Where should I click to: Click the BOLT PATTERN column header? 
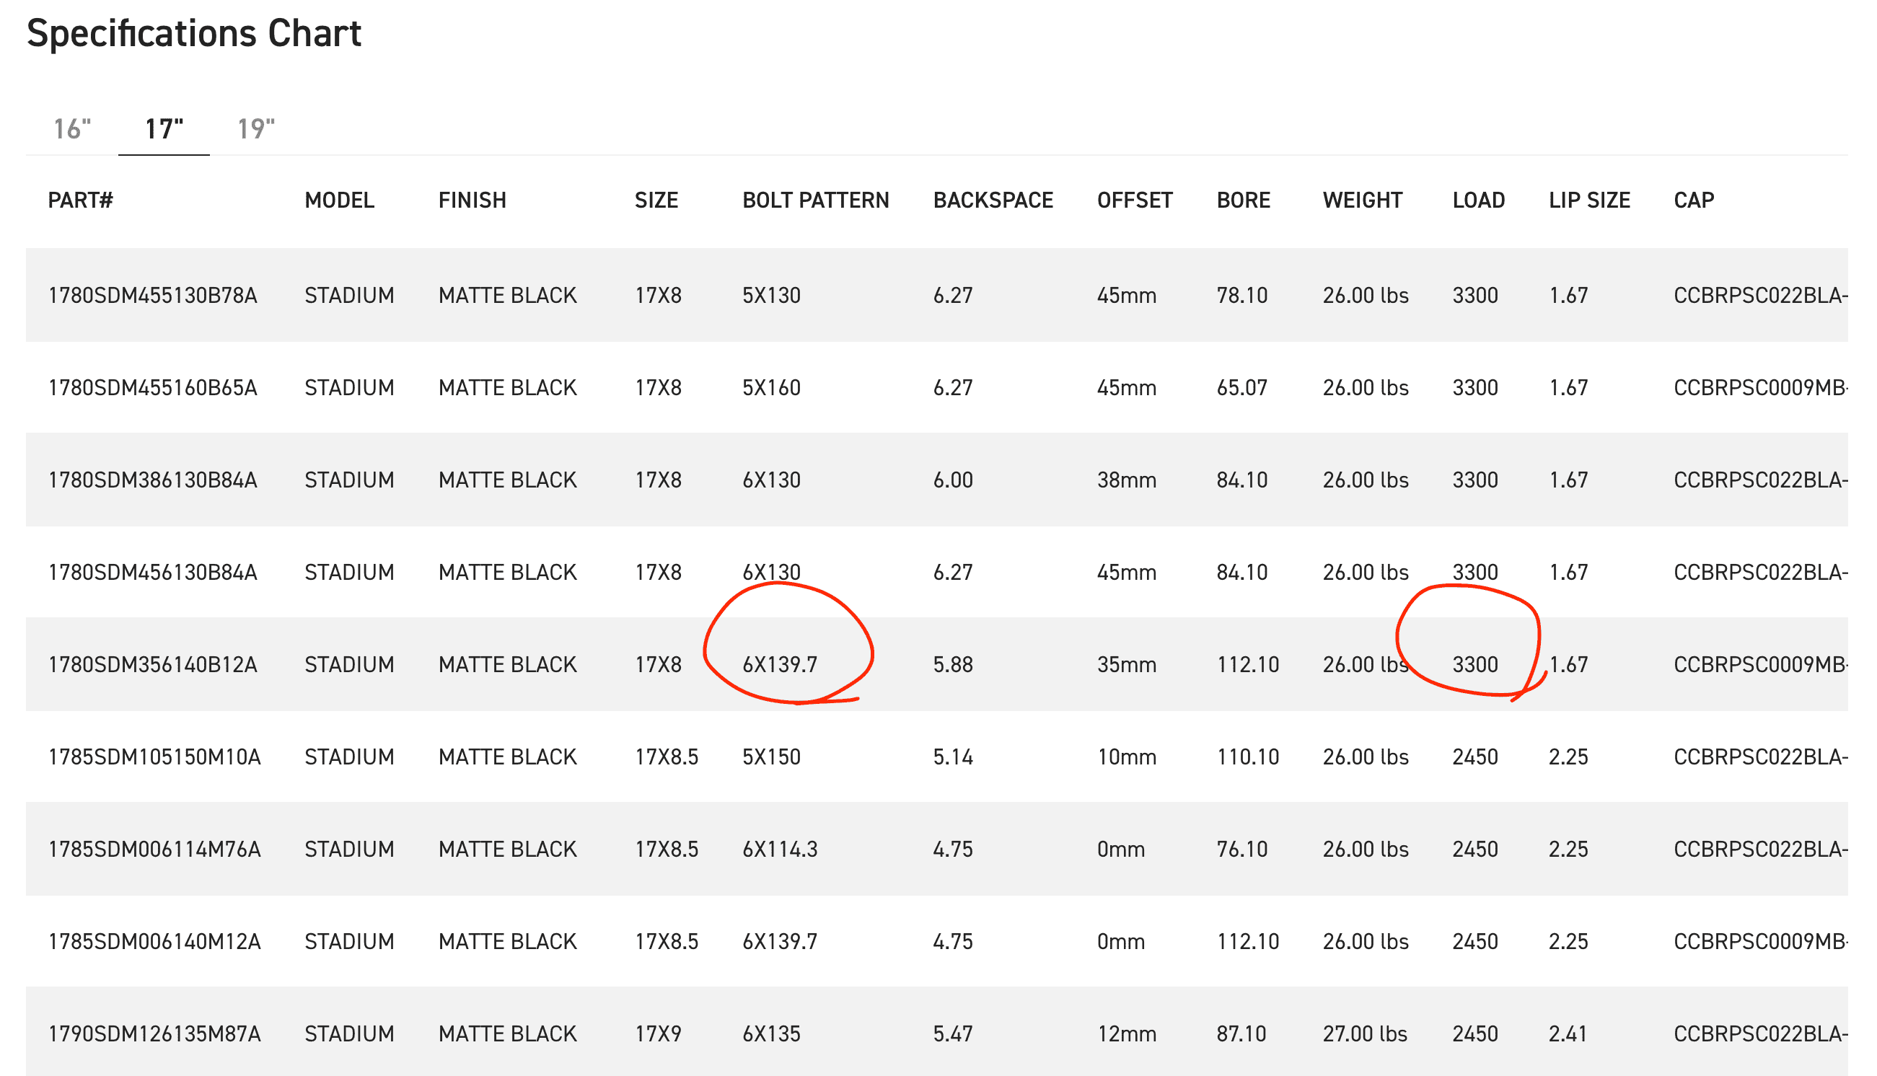(815, 200)
